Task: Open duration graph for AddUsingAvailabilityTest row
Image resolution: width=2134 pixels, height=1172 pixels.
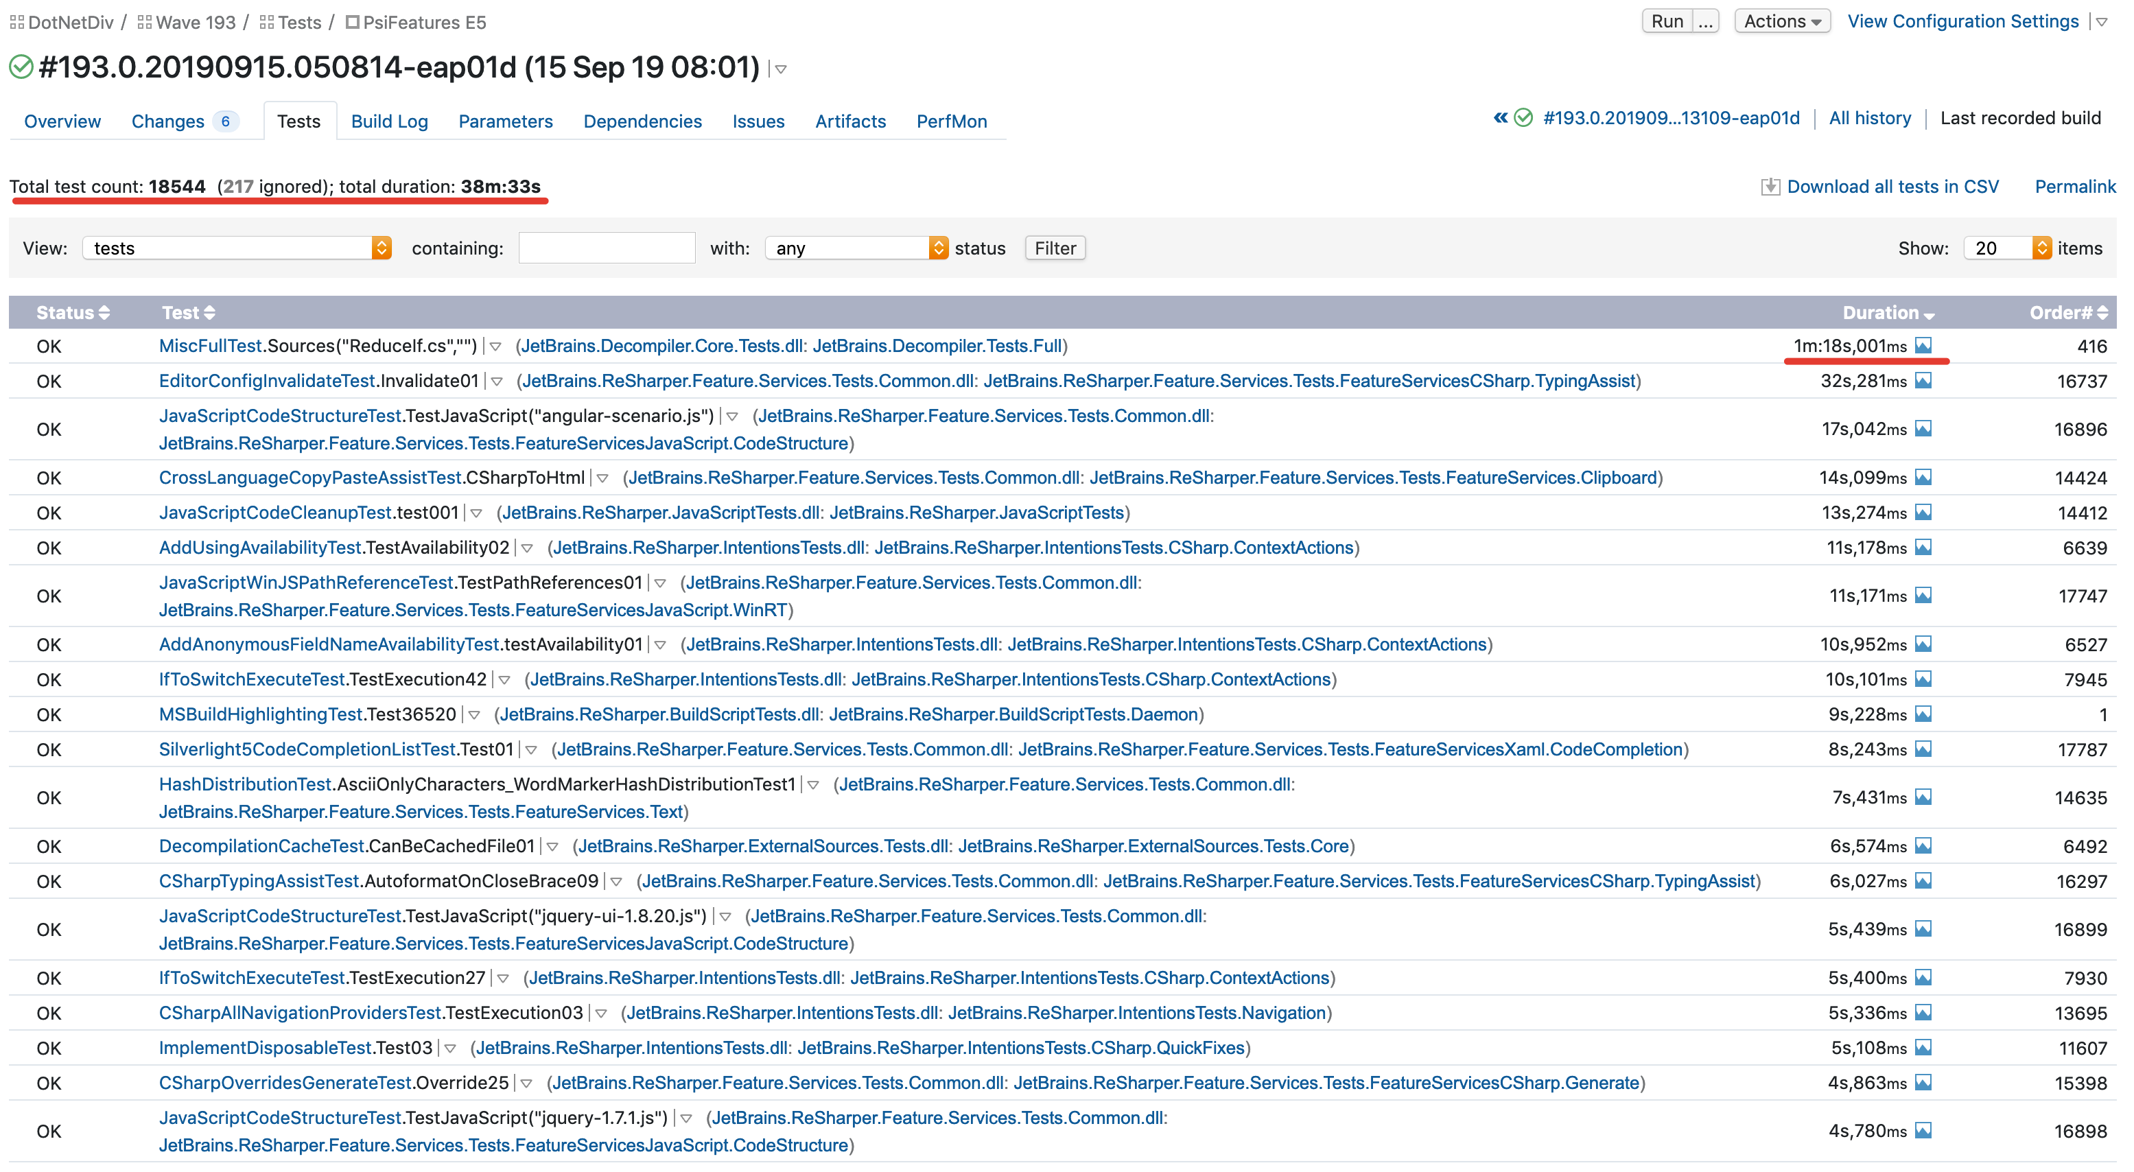Action: [x=1923, y=547]
